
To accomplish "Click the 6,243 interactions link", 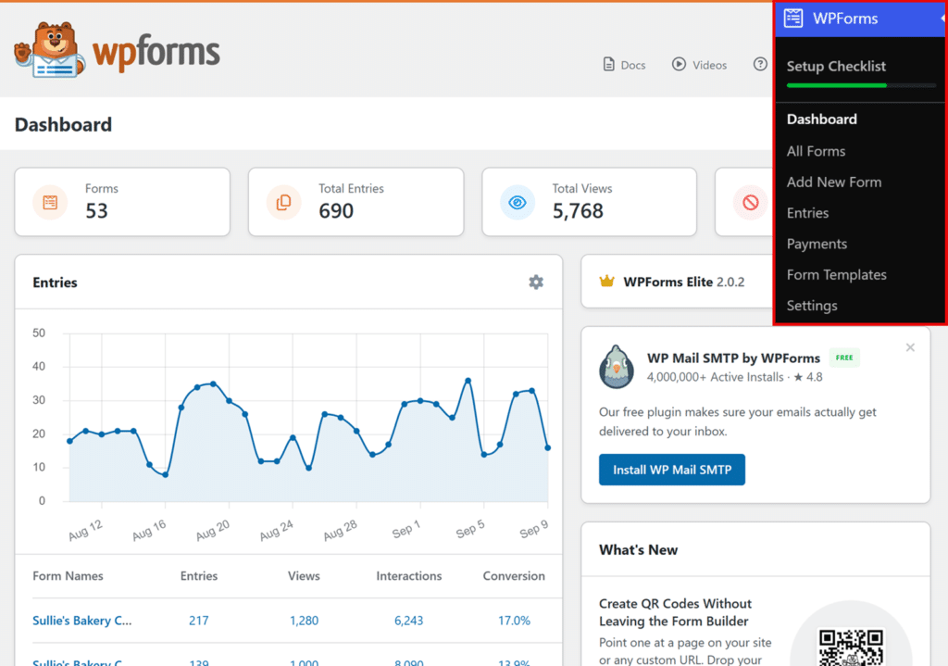I will tap(408, 621).
